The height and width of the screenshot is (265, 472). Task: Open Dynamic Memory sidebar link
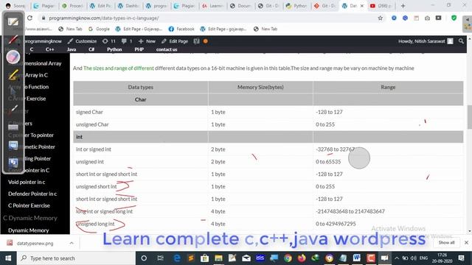coord(28,230)
